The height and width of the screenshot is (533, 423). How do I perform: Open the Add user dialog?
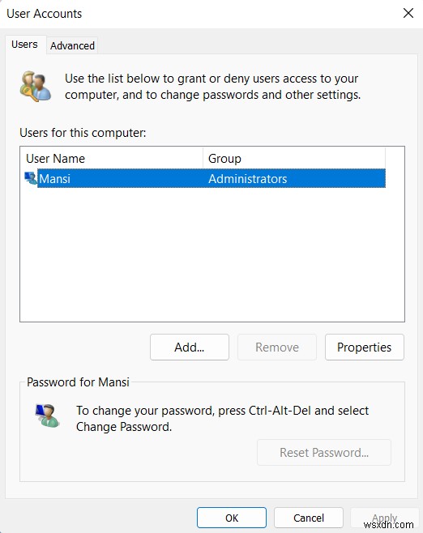190,347
